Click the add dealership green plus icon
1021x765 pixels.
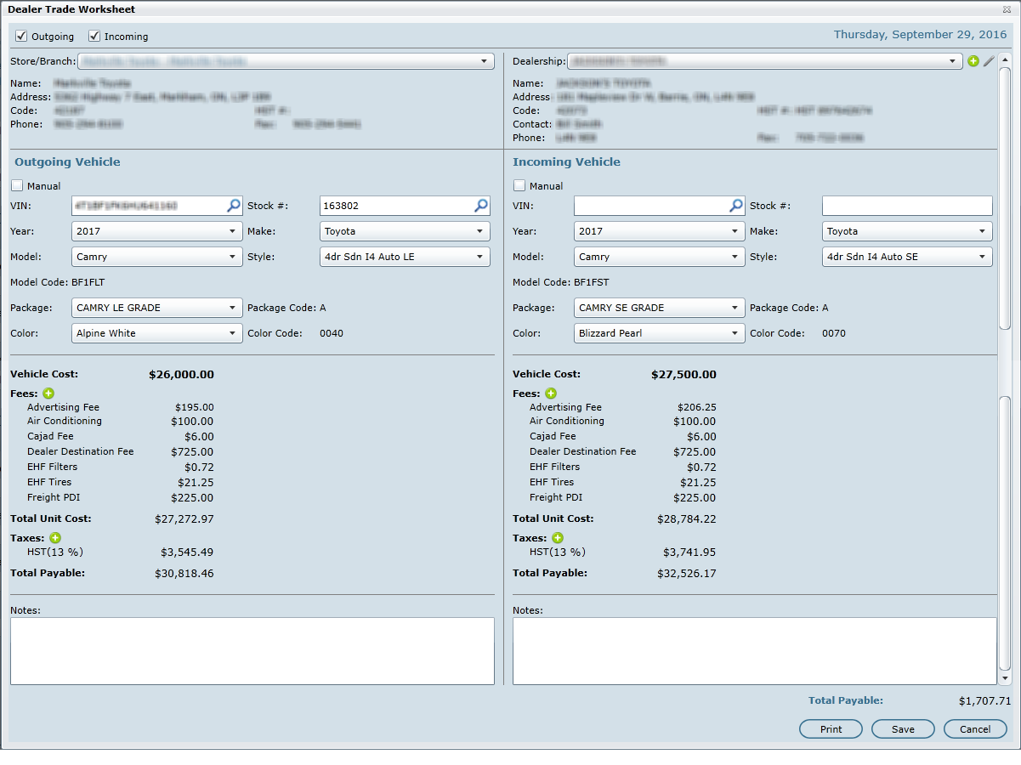click(x=973, y=61)
